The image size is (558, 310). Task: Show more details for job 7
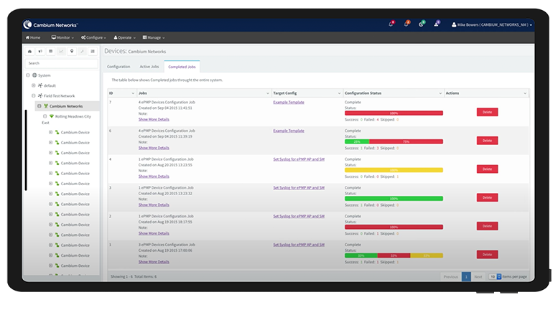(x=154, y=119)
